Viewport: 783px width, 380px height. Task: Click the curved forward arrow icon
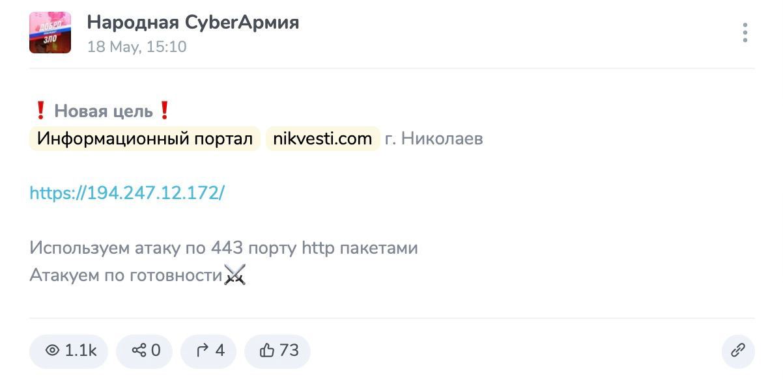point(203,351)
